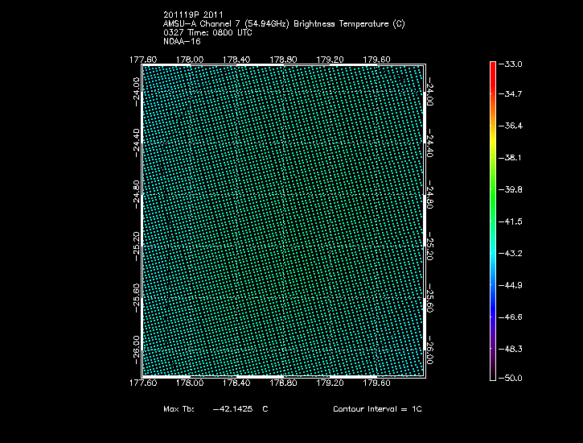583x443 pixels.
Task: Click the AMSU-A Channel 7 Brightness Temperature title
Action: (284, 24)
